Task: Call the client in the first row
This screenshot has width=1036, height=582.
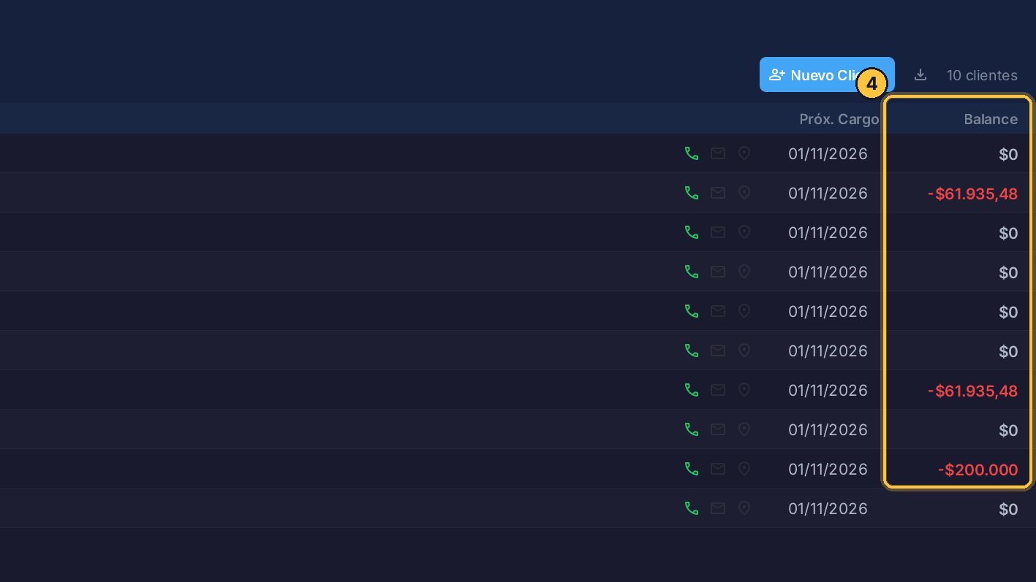Action: [692, 153]
